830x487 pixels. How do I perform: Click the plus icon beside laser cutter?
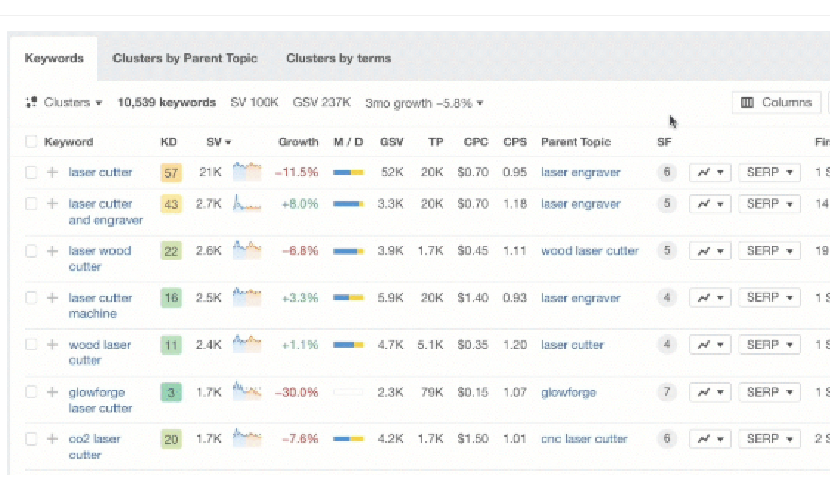52,173
